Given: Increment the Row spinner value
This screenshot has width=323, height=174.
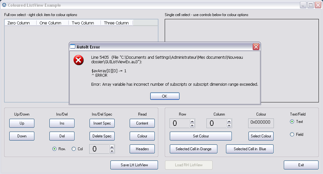Looking at the screenshot, I should [x=192, y=121].
